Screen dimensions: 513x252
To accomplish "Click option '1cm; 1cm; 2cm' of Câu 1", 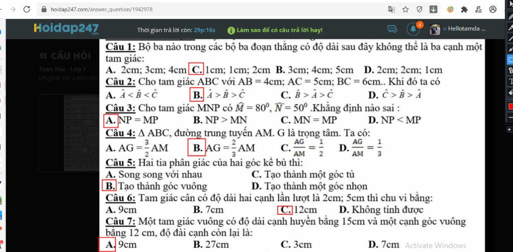I will [238, 70].
